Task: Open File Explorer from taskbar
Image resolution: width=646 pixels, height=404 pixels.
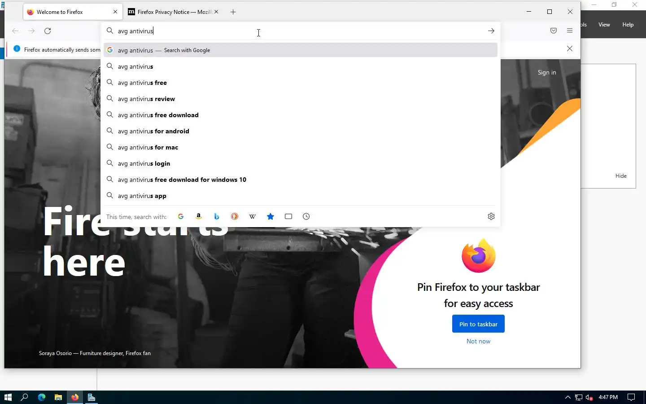Action: click(x=58, y=397)
